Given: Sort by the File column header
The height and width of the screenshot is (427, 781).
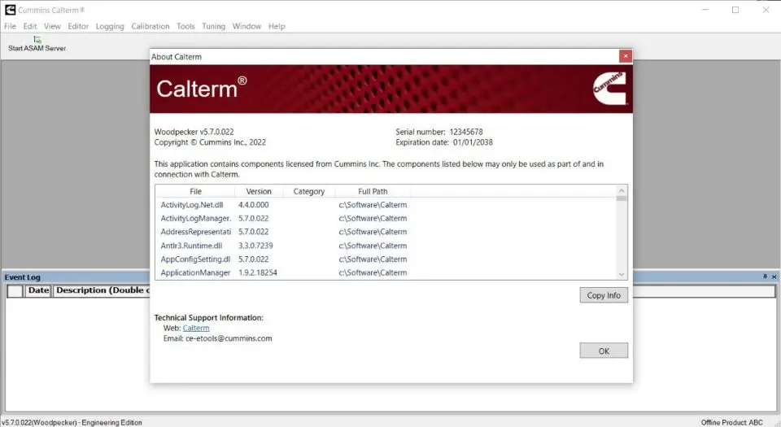Looking at the screenshot, I should [x=195, y=191].
